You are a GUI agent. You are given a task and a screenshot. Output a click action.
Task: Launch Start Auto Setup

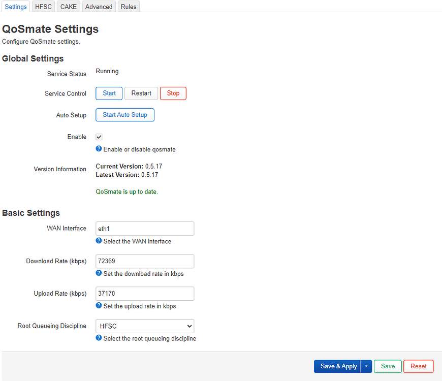[124, 115]
